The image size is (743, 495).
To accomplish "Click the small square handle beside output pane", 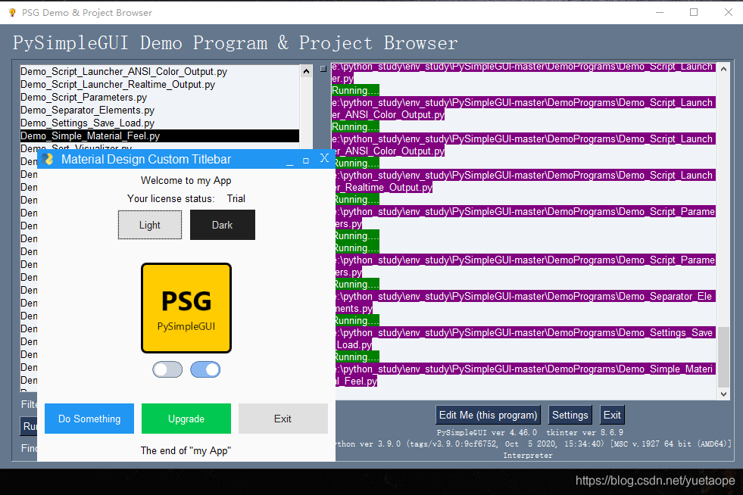I will click(323, 69).
